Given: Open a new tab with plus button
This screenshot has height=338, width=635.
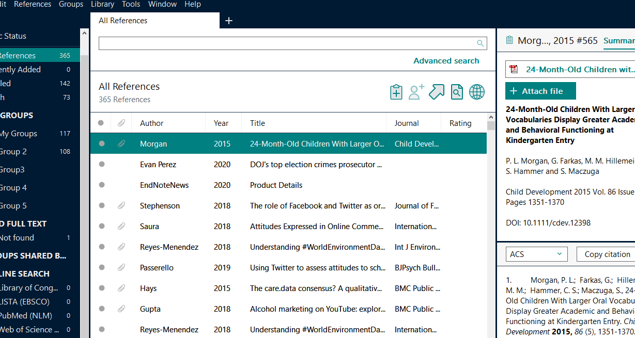Looking at the screenshot, I should click(x=229, y=21).
